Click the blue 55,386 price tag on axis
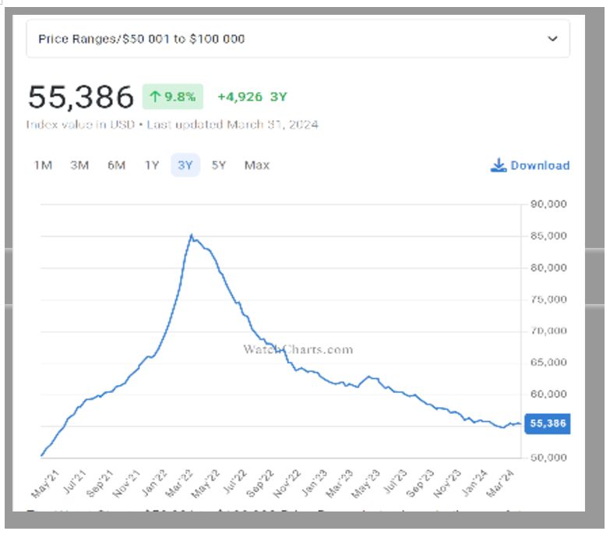Viewport: 610px width, 538px height. 548,424
